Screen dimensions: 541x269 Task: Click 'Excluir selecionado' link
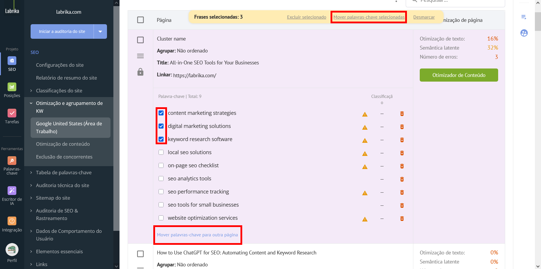306,17
